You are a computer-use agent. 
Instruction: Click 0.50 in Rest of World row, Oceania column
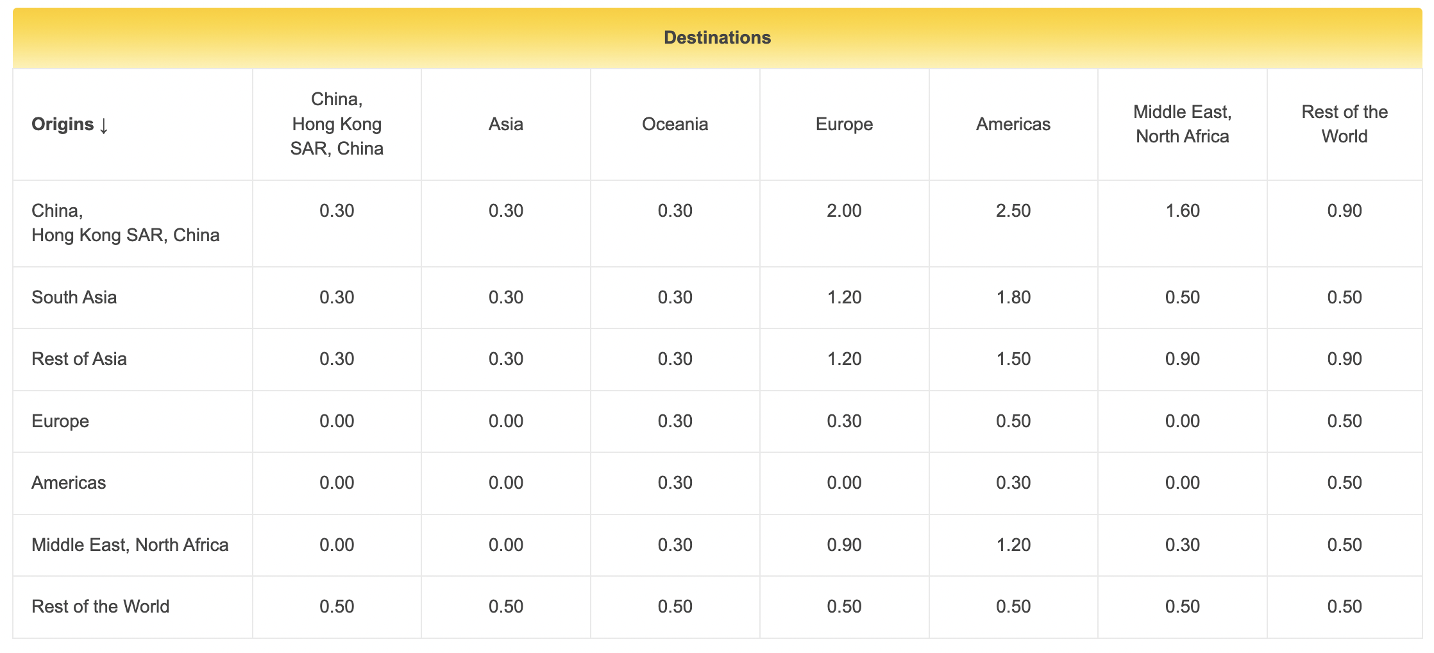[x=675, y=606]
